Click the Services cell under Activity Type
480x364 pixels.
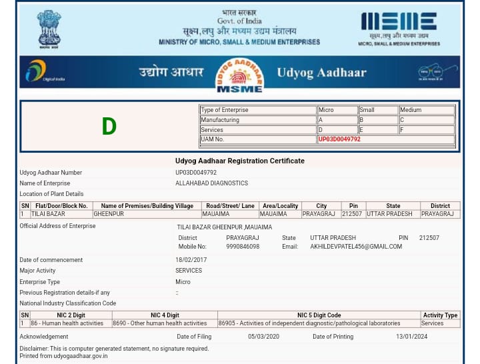click(440, 323)
